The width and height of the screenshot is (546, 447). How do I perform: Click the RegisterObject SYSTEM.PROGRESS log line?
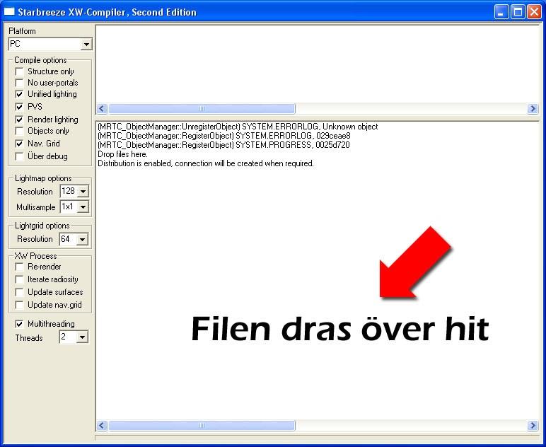[x=223, y=145]
